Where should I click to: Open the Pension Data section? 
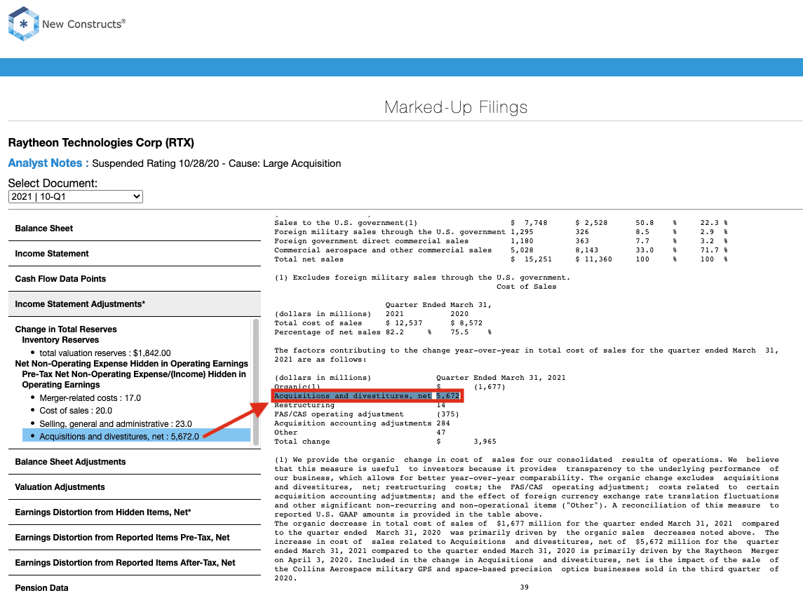click(x=135, y=587)
